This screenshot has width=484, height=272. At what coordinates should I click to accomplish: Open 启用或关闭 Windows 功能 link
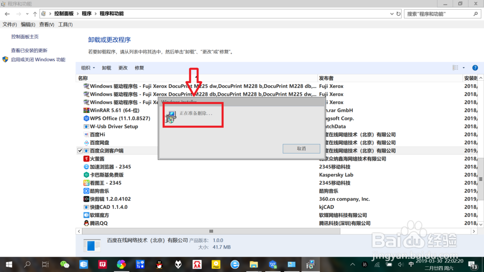[x=38, y=59]
